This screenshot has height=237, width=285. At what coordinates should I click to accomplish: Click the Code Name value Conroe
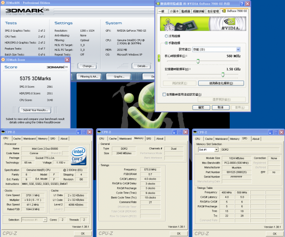click(34, 153)
